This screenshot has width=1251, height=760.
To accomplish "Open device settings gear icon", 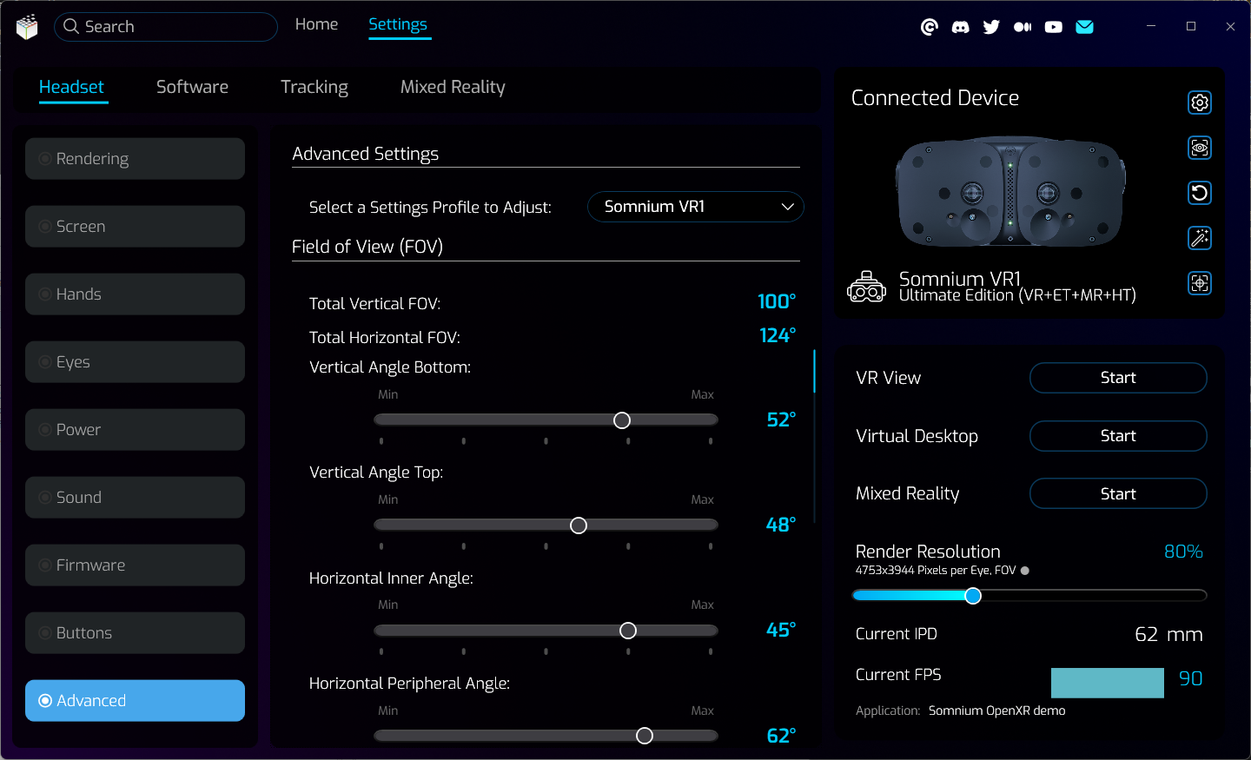I will click(x=1199, y=102).
